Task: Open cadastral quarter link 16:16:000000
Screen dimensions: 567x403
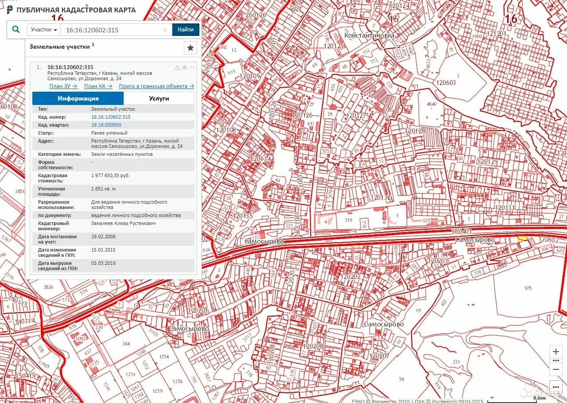Action: coord(106,125)
